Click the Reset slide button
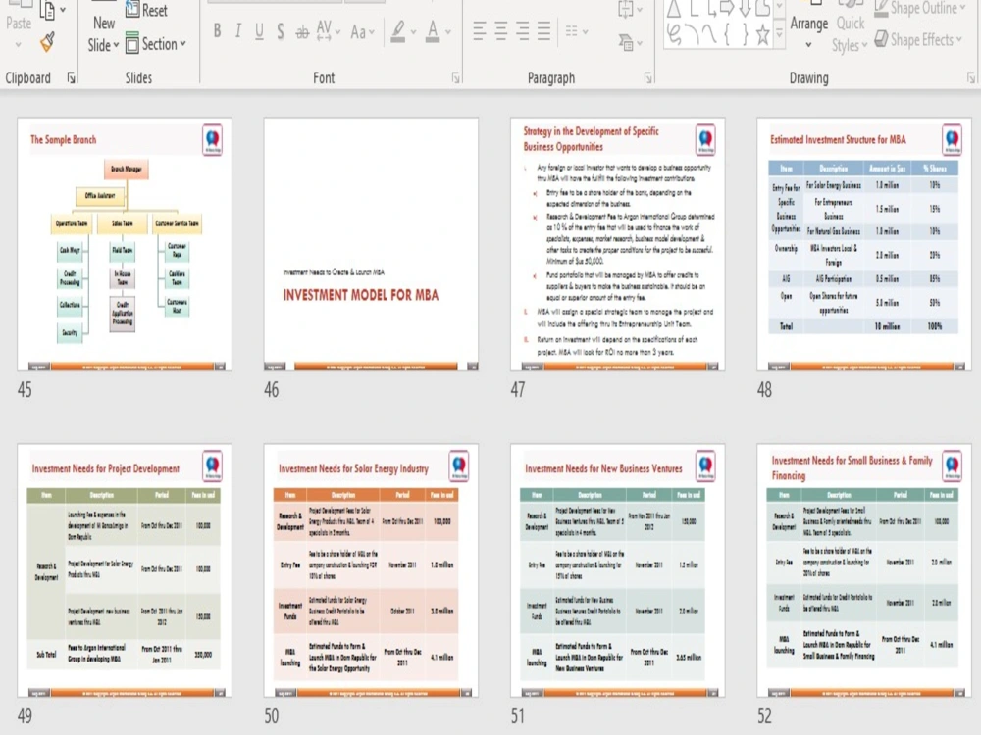 [146, 10]
